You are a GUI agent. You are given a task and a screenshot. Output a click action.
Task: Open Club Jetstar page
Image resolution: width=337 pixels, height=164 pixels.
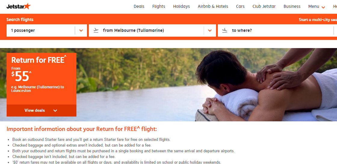264,6
